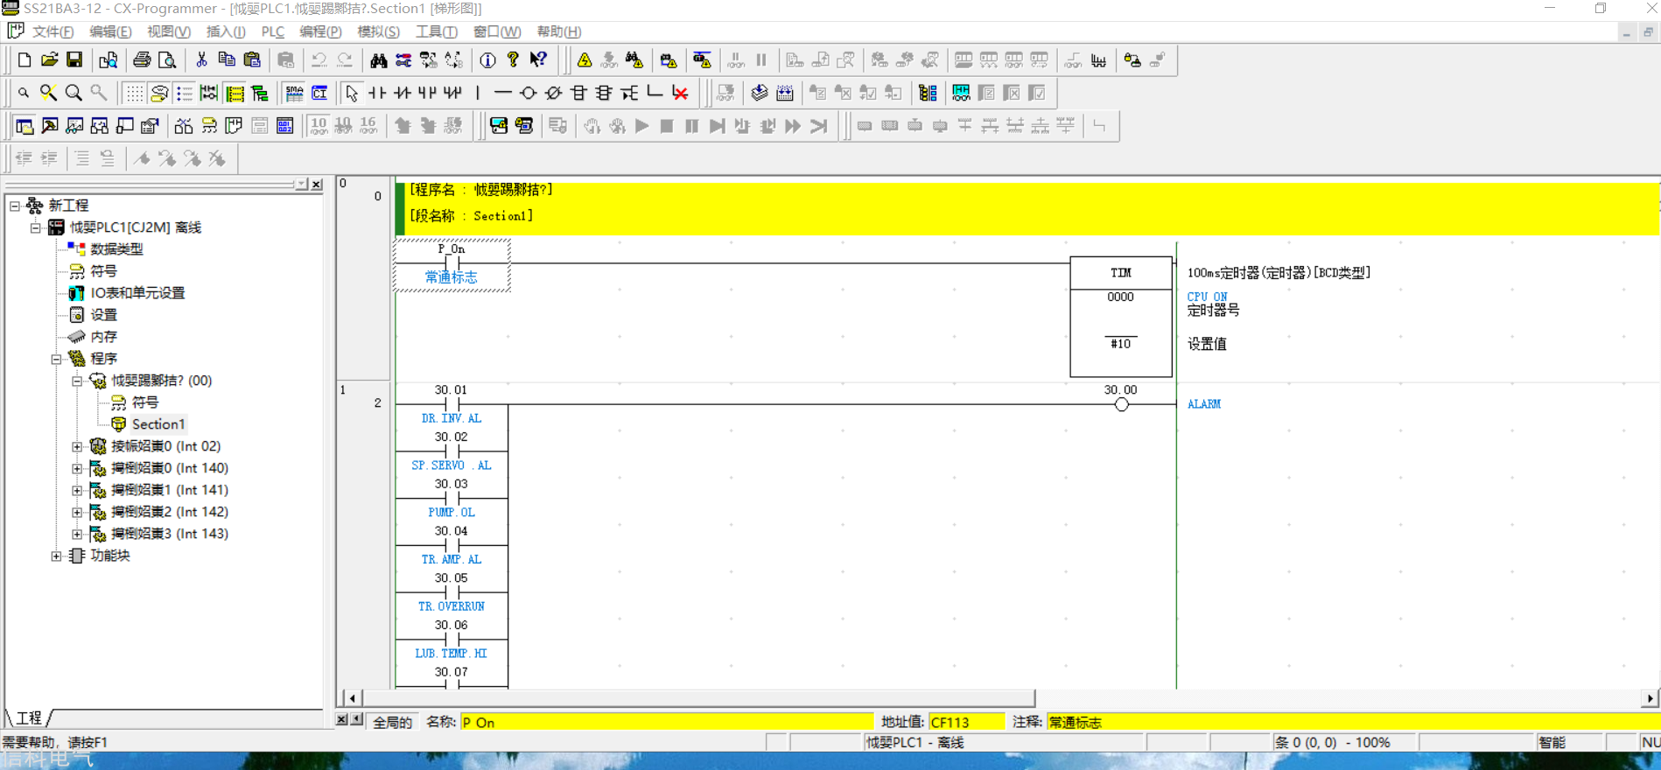Select the New Coil ladder tool
The height and width of the screenshot is (770, 1661).
[x=528, y=93]
